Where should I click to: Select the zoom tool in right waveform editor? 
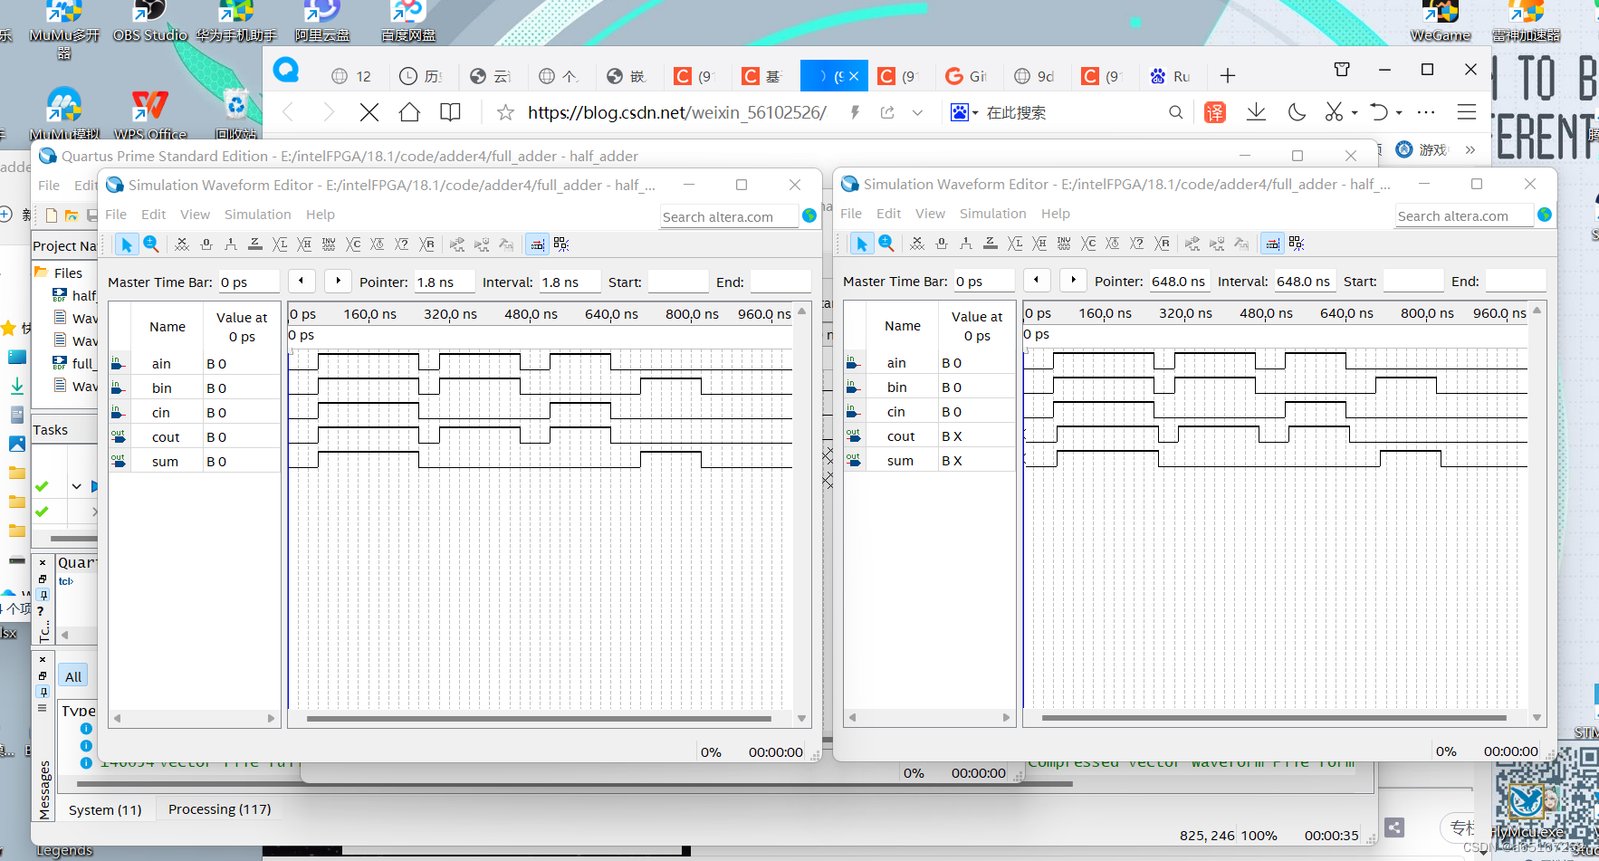886,244
